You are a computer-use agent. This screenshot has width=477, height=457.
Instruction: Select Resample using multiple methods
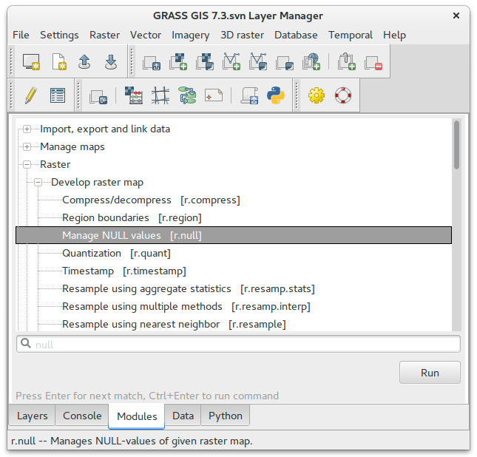tap(186, 306)
